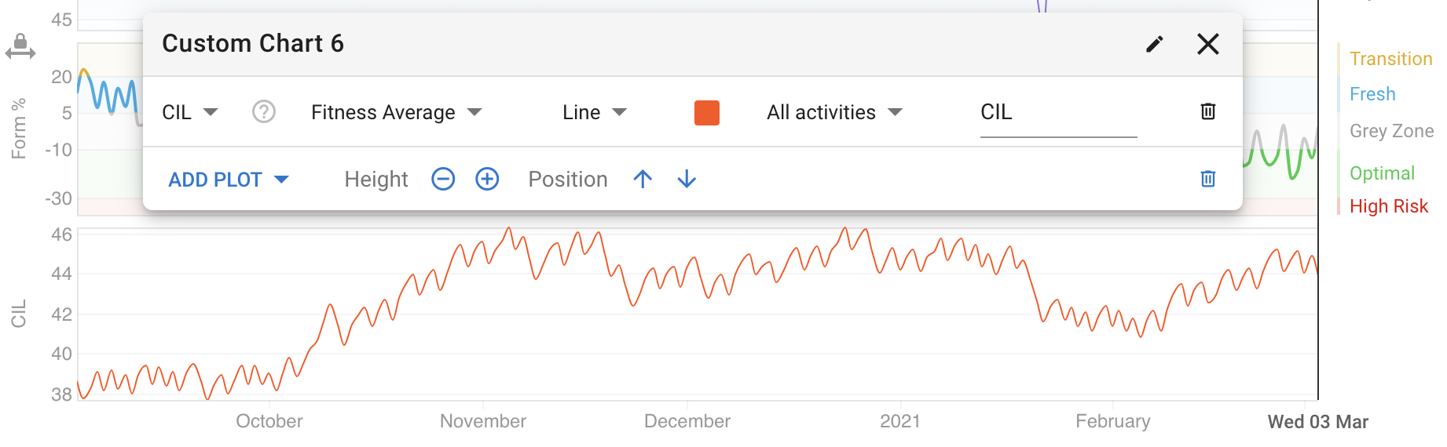Click the lock width icon beside the Form chart
Screen dimensions: 1447x447
(20, 46)
